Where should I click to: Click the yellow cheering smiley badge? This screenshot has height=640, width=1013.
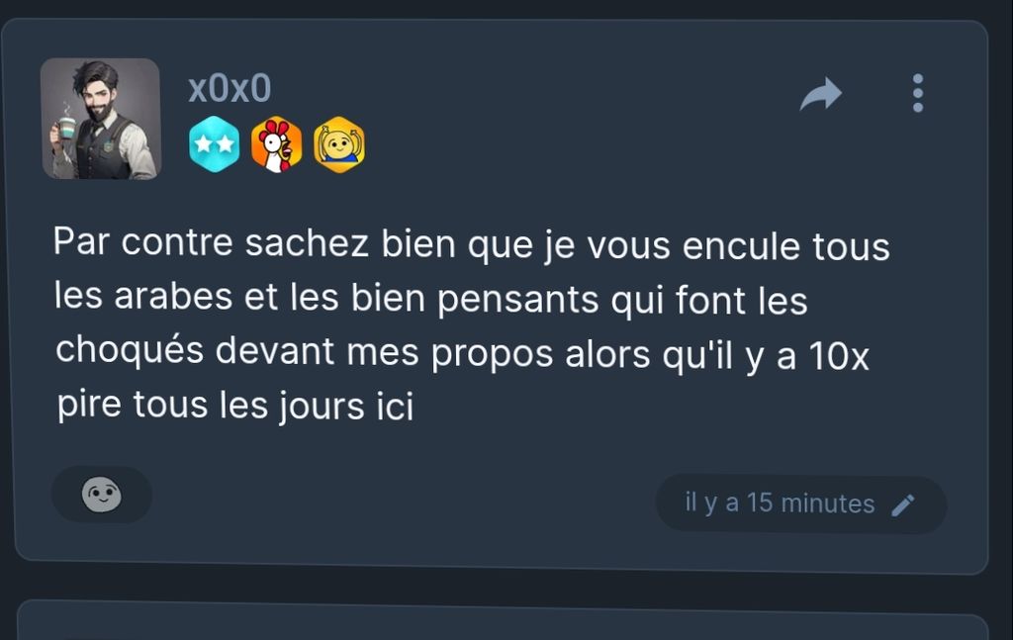[x=339, y=144]
